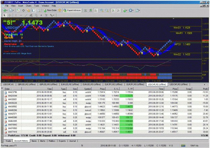Open the Charts menu
Image resolution: width=210 pixels, height=148 pixels.
29,6
